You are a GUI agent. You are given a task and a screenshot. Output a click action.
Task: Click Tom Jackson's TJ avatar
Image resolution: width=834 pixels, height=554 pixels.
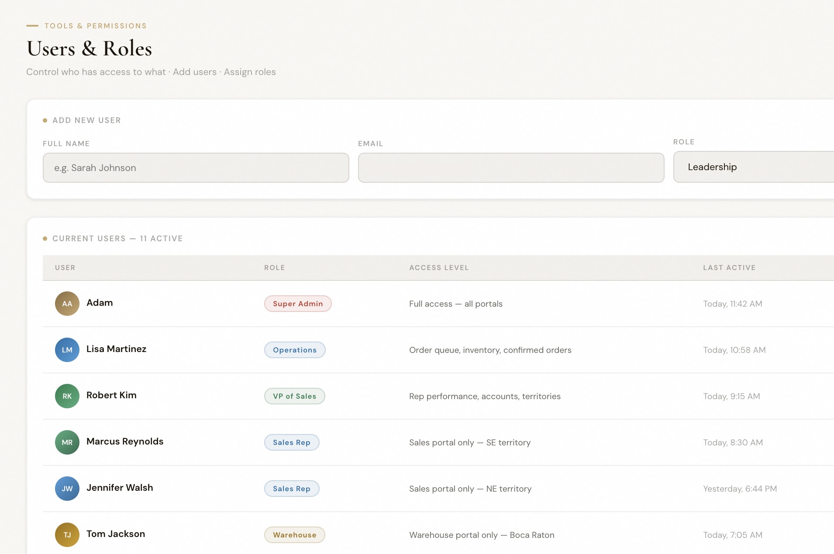(x=67, y=535)
